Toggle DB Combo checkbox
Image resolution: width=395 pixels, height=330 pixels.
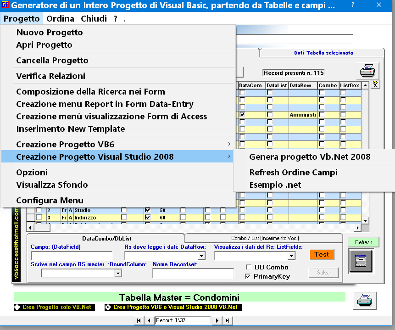tap(248, 267)
